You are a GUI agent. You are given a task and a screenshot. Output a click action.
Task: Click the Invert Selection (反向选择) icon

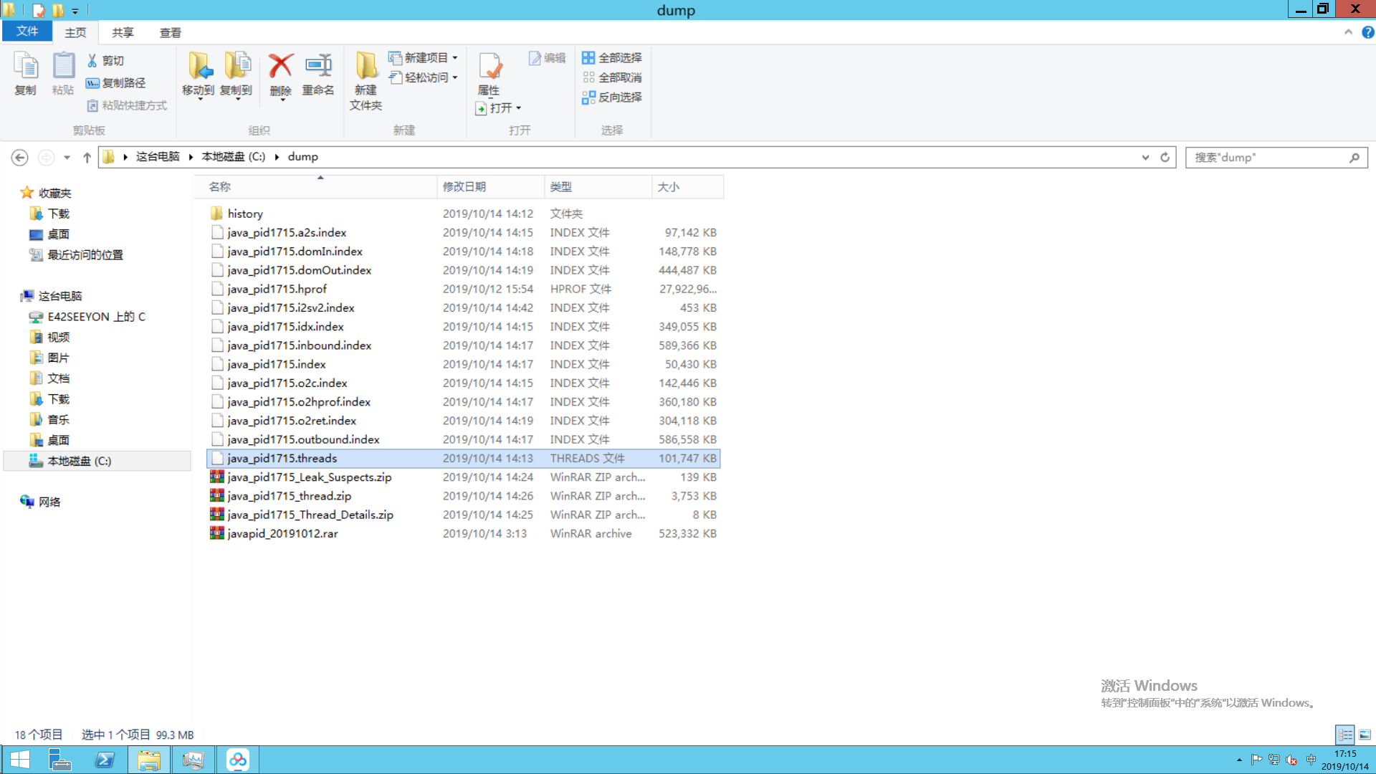[588, 97]
